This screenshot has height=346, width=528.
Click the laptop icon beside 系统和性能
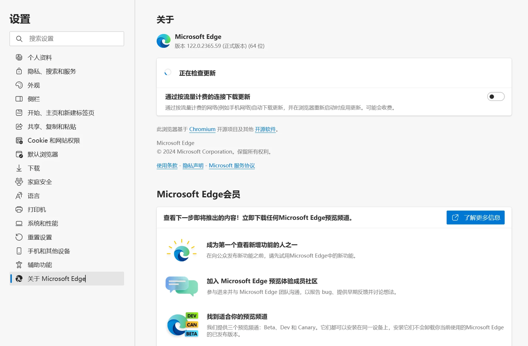click(19, 223)
